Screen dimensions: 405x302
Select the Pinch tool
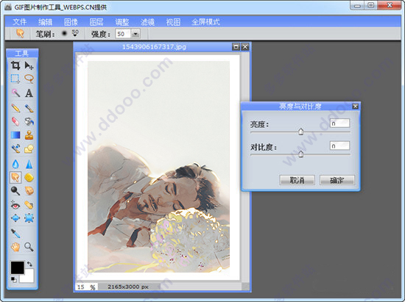coord(29,218)
